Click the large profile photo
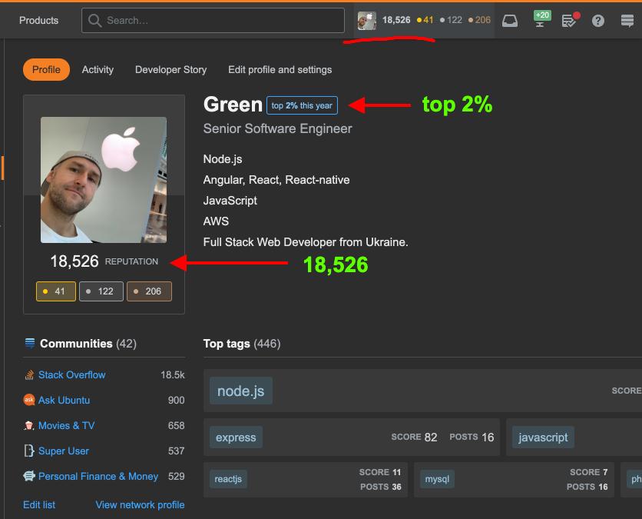Viewport: 642px width, 519px height. click(x=104, y=180)
